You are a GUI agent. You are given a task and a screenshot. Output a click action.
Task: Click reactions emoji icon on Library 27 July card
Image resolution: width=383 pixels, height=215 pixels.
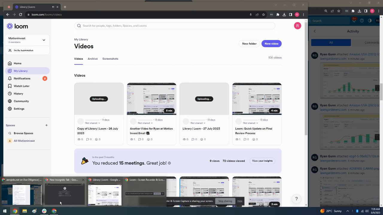[202, 139]
